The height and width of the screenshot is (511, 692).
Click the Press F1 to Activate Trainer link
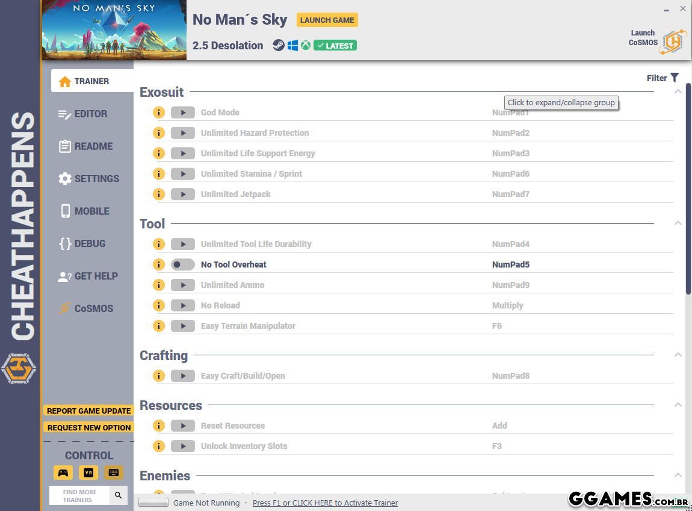pos(325,503)
